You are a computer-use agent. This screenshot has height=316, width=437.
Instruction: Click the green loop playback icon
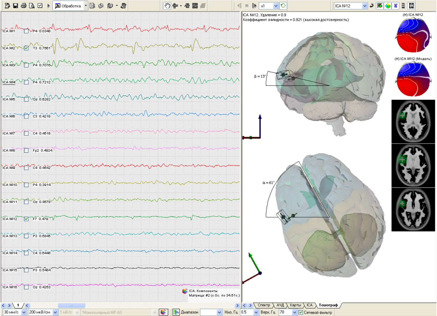click(283, 6)
